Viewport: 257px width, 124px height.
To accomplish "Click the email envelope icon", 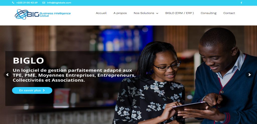I will 44,3.
